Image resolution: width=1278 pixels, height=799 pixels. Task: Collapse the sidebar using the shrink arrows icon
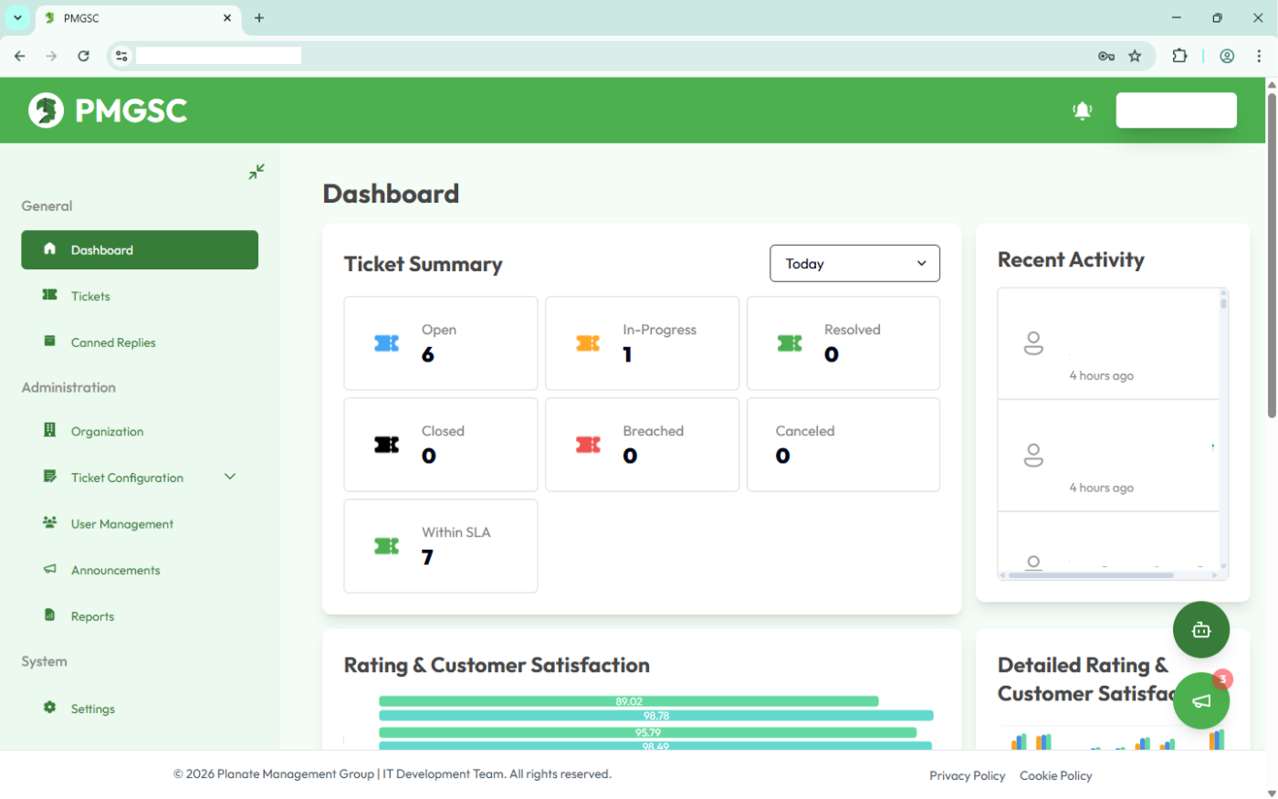tap(257, 172)
